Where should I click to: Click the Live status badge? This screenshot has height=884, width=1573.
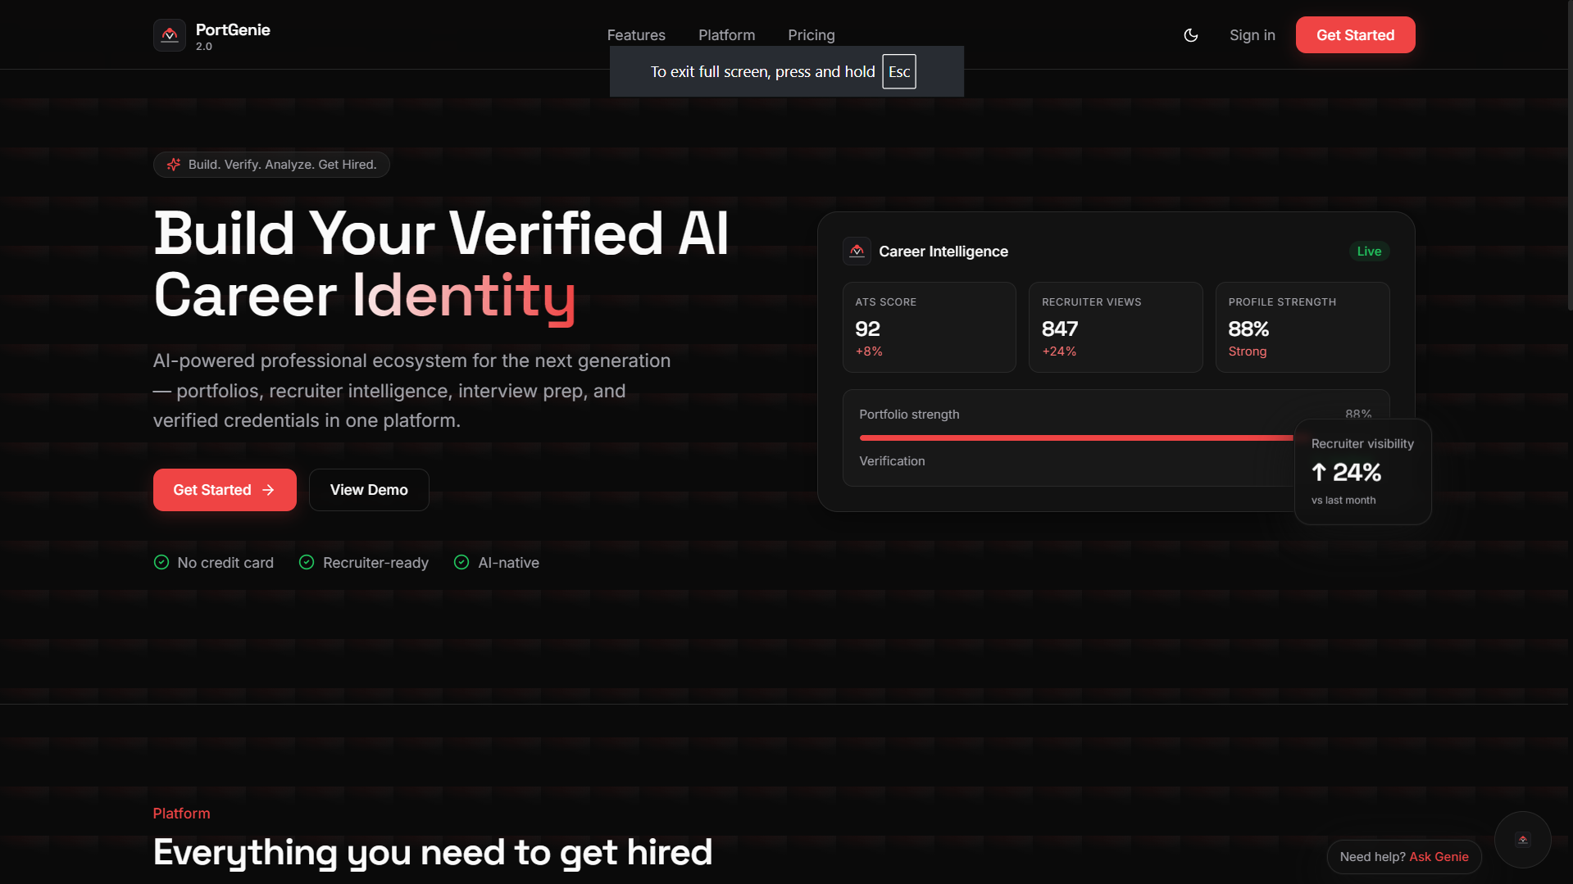pos(1369,252)
